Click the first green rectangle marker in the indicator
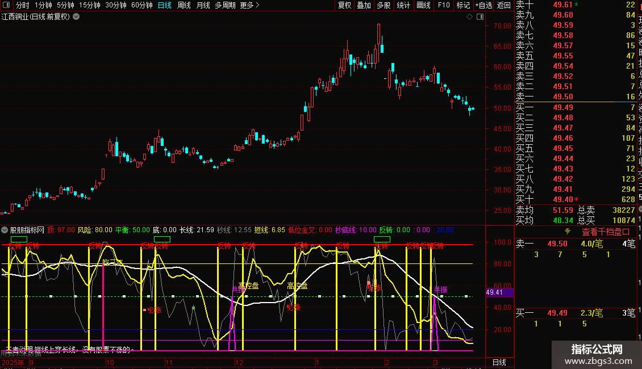This screenshot has width=642, height=369. (x=19, y=240)
